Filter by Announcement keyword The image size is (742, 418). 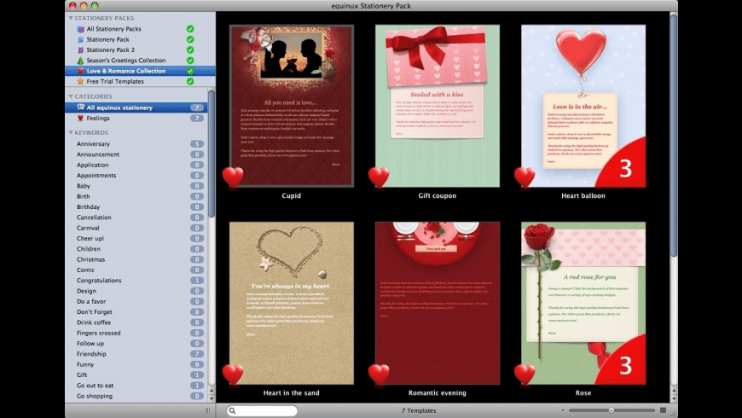pos(136,154)
